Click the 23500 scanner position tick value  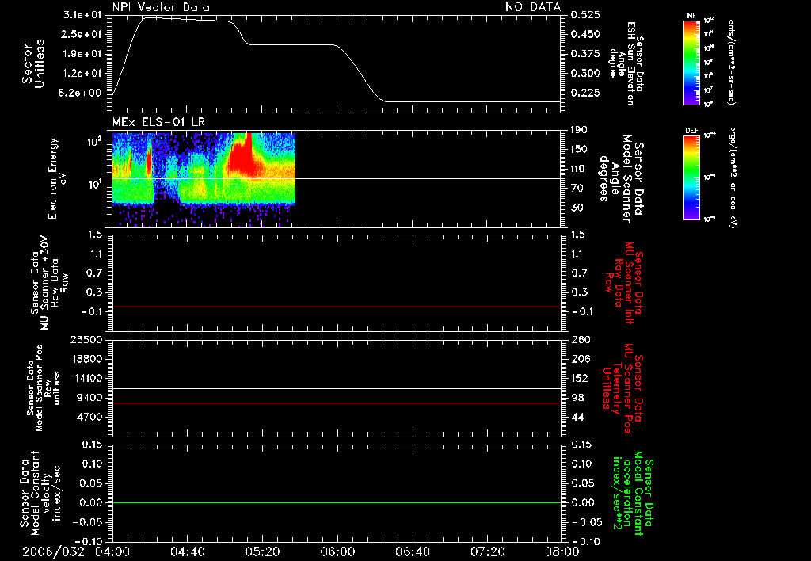pos(86,339)
